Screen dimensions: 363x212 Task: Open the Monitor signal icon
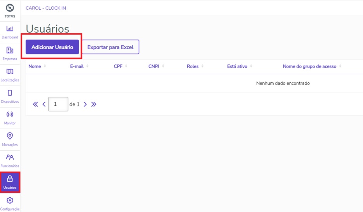pyautogui.click(x=10, y=114)
